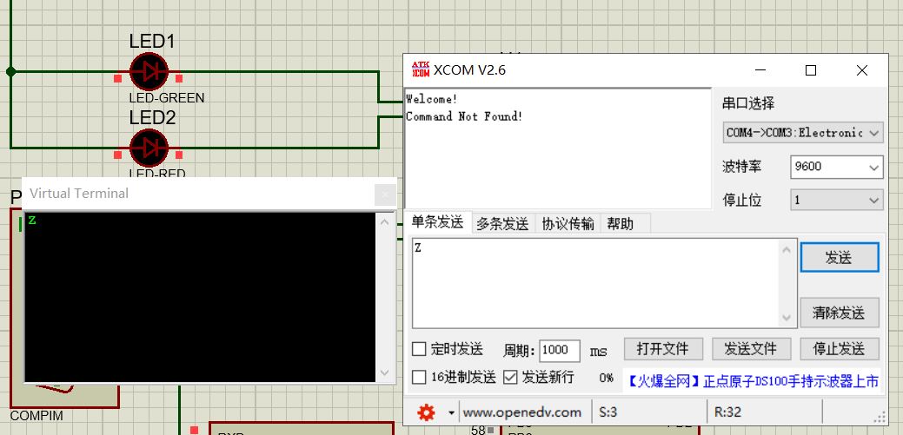Click the R:32 received counter in status bar
This screenshot has height=435, width=903.
[x=727, y=412]
